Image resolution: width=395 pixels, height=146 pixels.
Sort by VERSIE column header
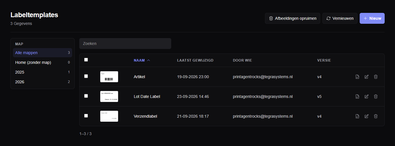(324, 60)
